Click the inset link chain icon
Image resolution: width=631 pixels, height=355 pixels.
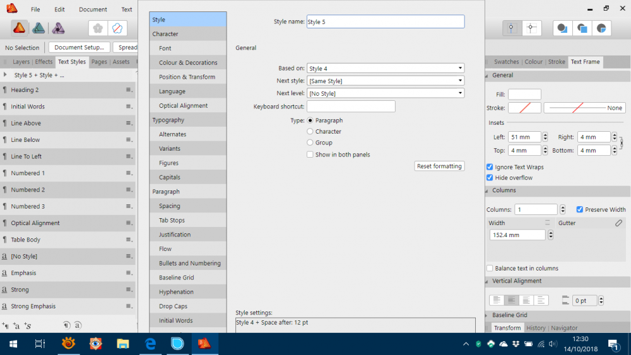coord(621,143)
